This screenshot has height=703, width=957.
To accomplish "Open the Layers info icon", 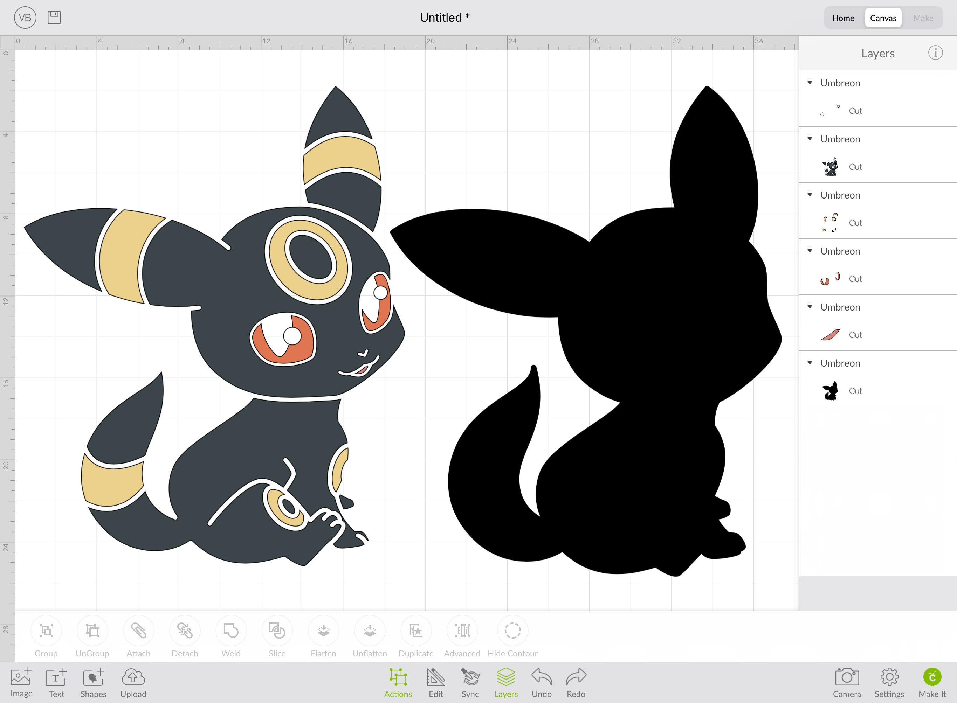I will point(935,53).
